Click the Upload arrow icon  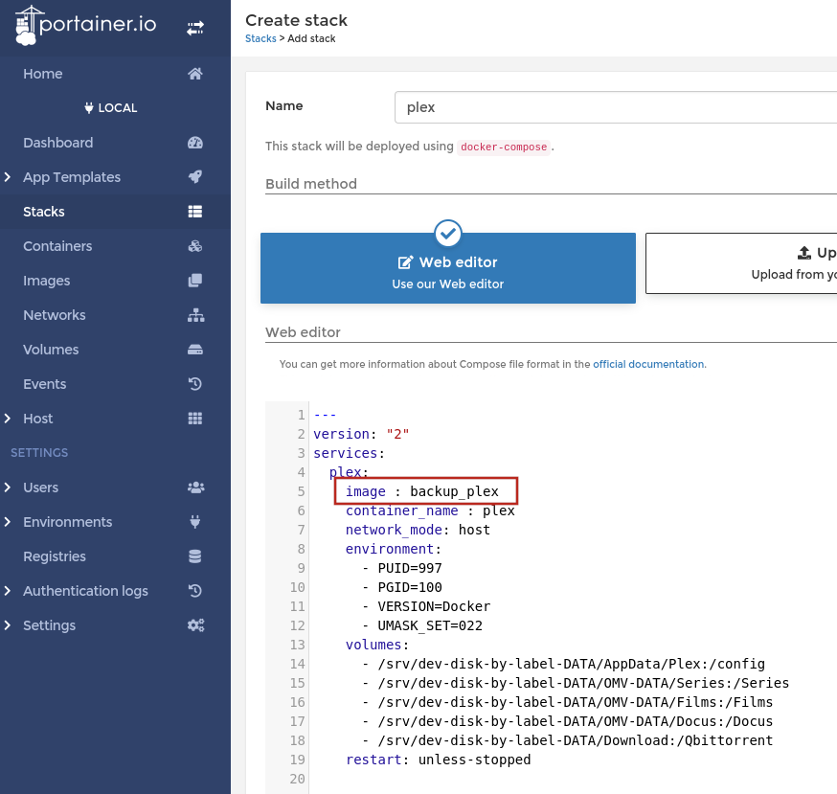[804, 253]
